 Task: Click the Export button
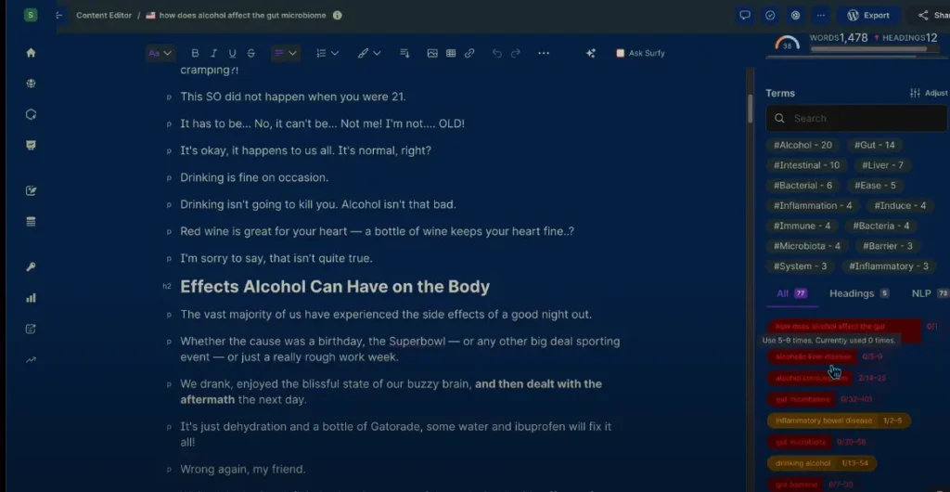(x=868, y=15)
